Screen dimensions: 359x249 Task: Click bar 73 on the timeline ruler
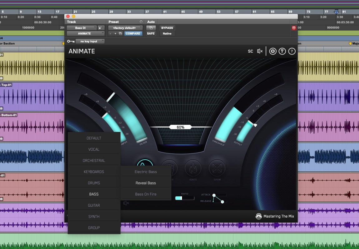coord(308,12)
